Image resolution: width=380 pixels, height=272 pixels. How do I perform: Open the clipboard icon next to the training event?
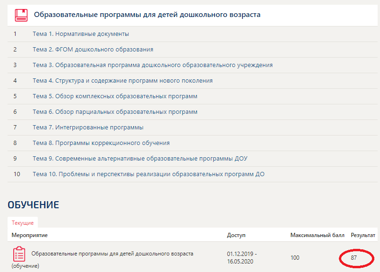(18, 255)
